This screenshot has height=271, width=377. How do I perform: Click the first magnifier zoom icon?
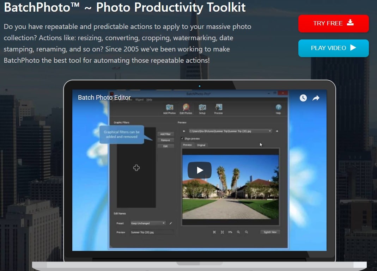(238, 232)
